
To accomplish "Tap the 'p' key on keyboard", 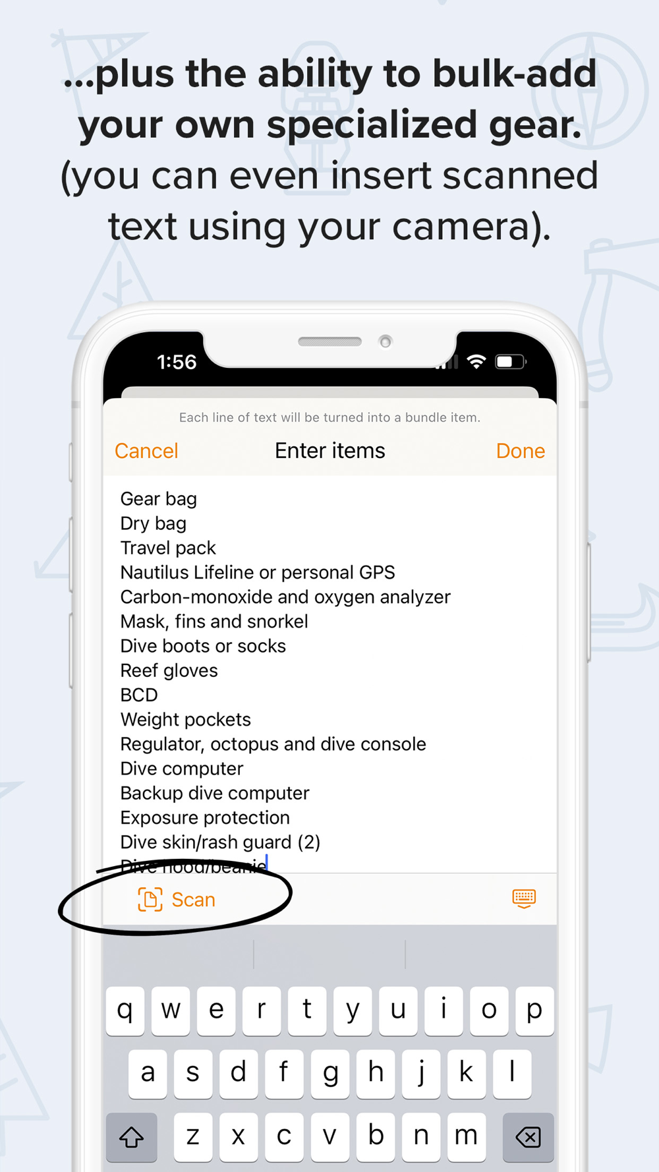I will point(534,1011).
